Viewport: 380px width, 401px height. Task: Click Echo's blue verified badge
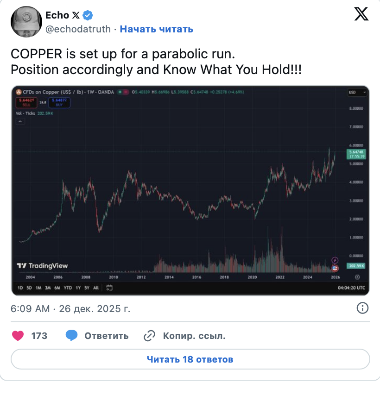tap(88, 15)
